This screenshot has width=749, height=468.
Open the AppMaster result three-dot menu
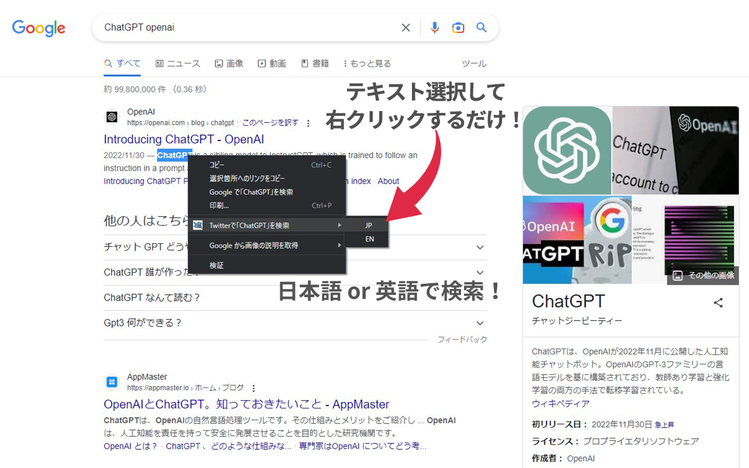pyautogui.click(x=253, y=388)
